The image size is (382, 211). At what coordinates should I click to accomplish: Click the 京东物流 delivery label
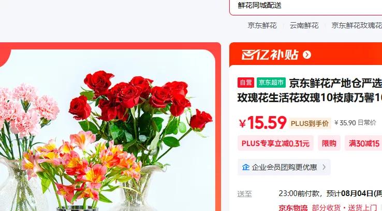[x=293, y=207]
